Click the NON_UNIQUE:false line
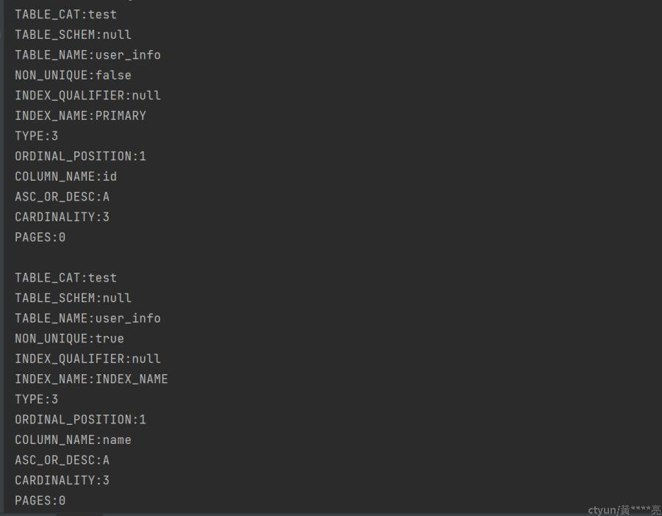662x516 pixels. (73, 75)
